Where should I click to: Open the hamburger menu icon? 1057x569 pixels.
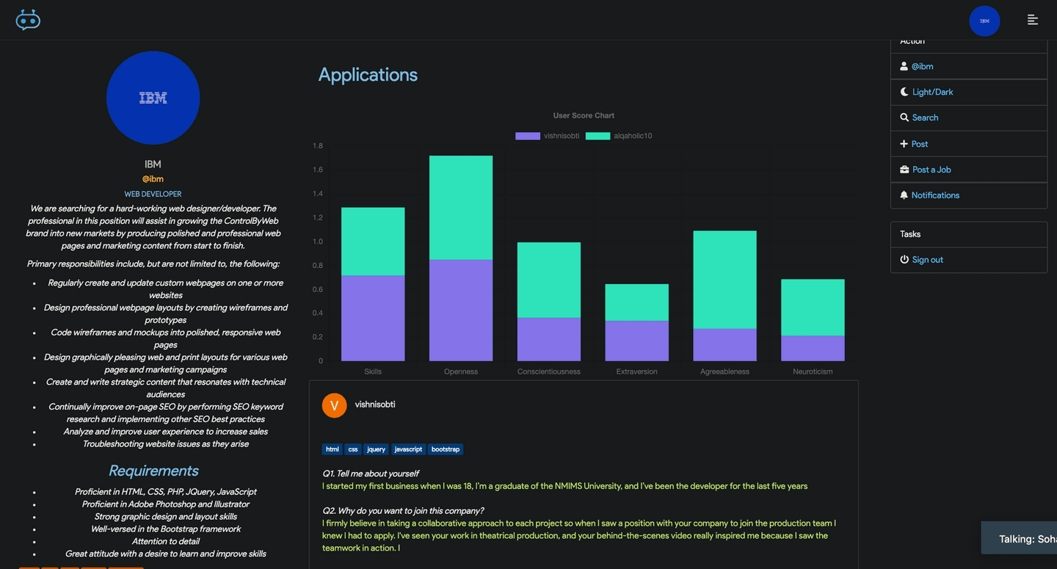pos(1033,20)
